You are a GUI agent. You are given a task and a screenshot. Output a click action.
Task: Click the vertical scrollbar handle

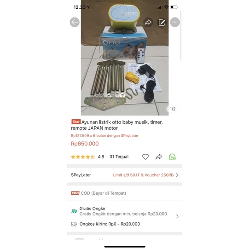pyautogui.click(x=181, y=35)
